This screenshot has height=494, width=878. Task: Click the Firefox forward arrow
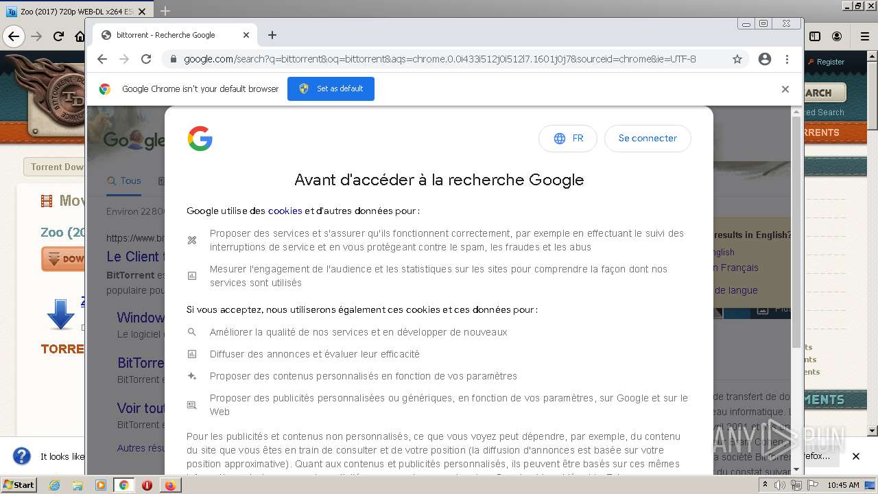36,36
